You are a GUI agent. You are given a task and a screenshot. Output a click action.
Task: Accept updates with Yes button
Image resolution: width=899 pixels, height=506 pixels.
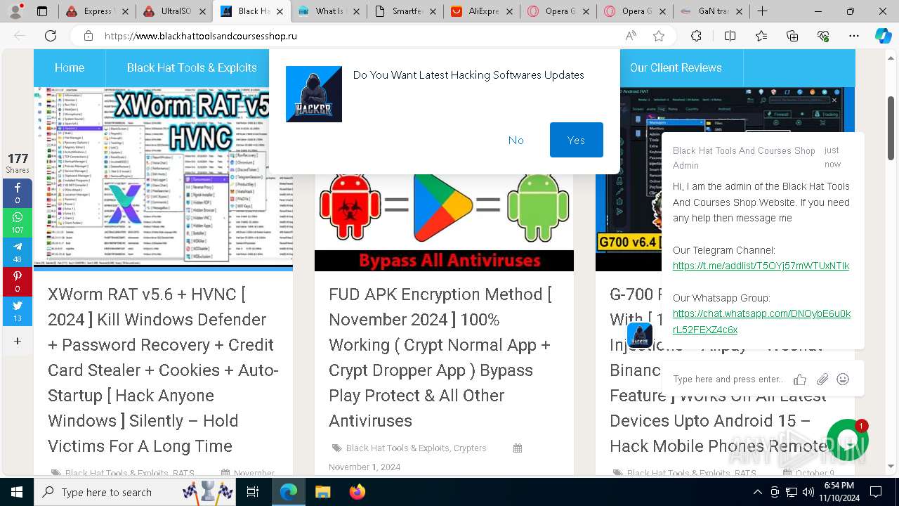tap(577, 140)
